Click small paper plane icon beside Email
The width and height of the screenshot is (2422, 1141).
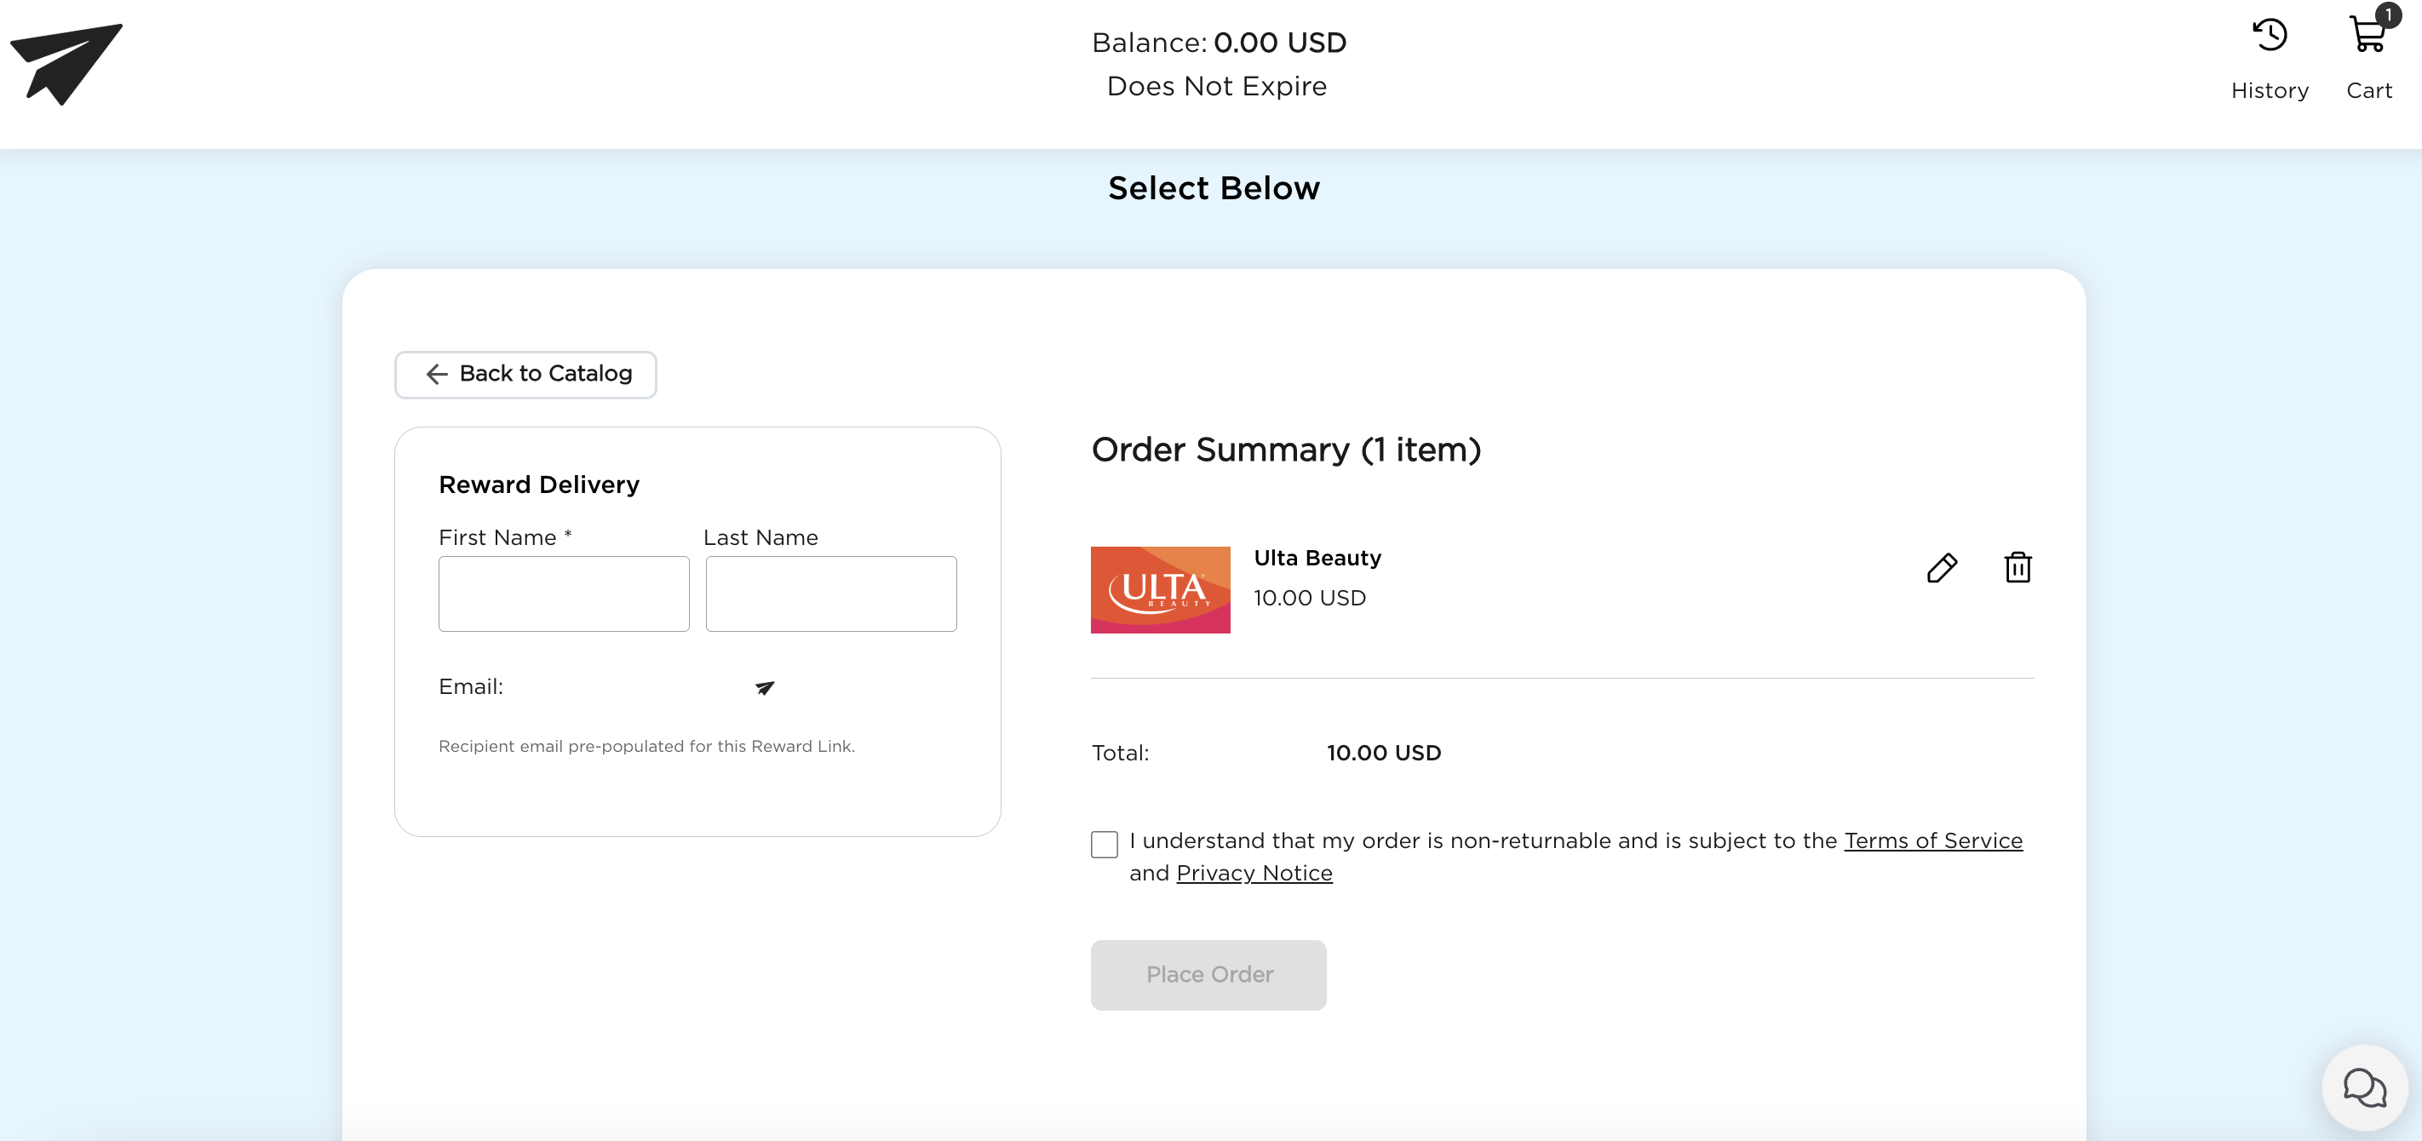[765, 688]
